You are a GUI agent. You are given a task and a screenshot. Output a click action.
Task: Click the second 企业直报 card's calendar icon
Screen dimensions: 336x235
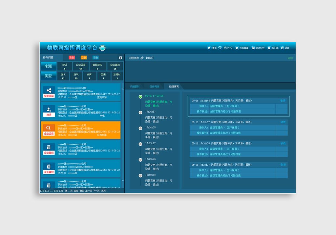(x=49, y=166)
